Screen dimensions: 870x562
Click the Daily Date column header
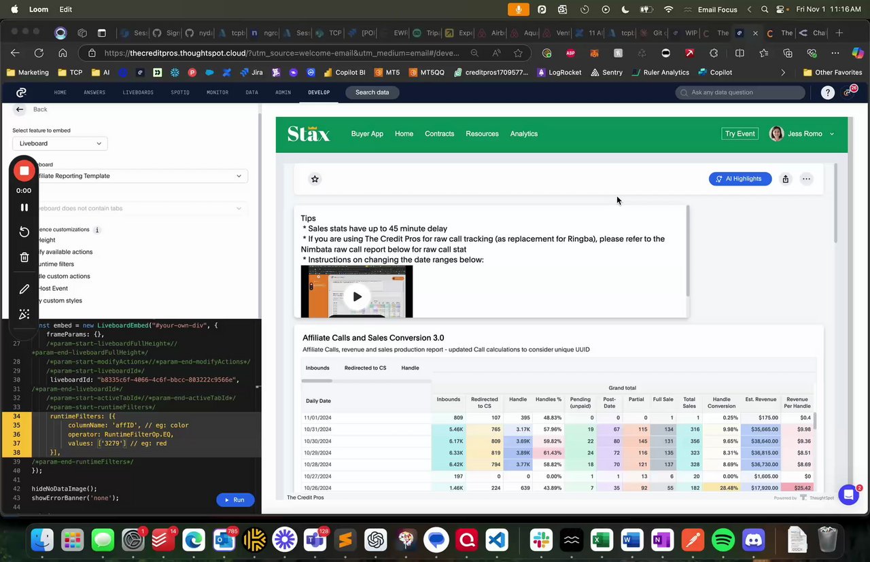point(318,401)
